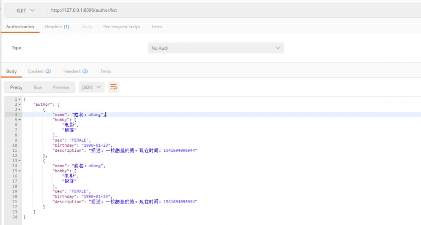
Task: Open the Pre-request Script tab
Action: point(122,27)
